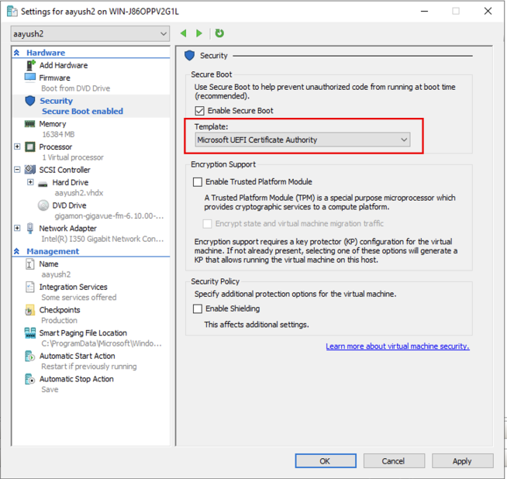
Task: Uncheck Enable Secure Boot checkbox
Action: tap(199, 112)
